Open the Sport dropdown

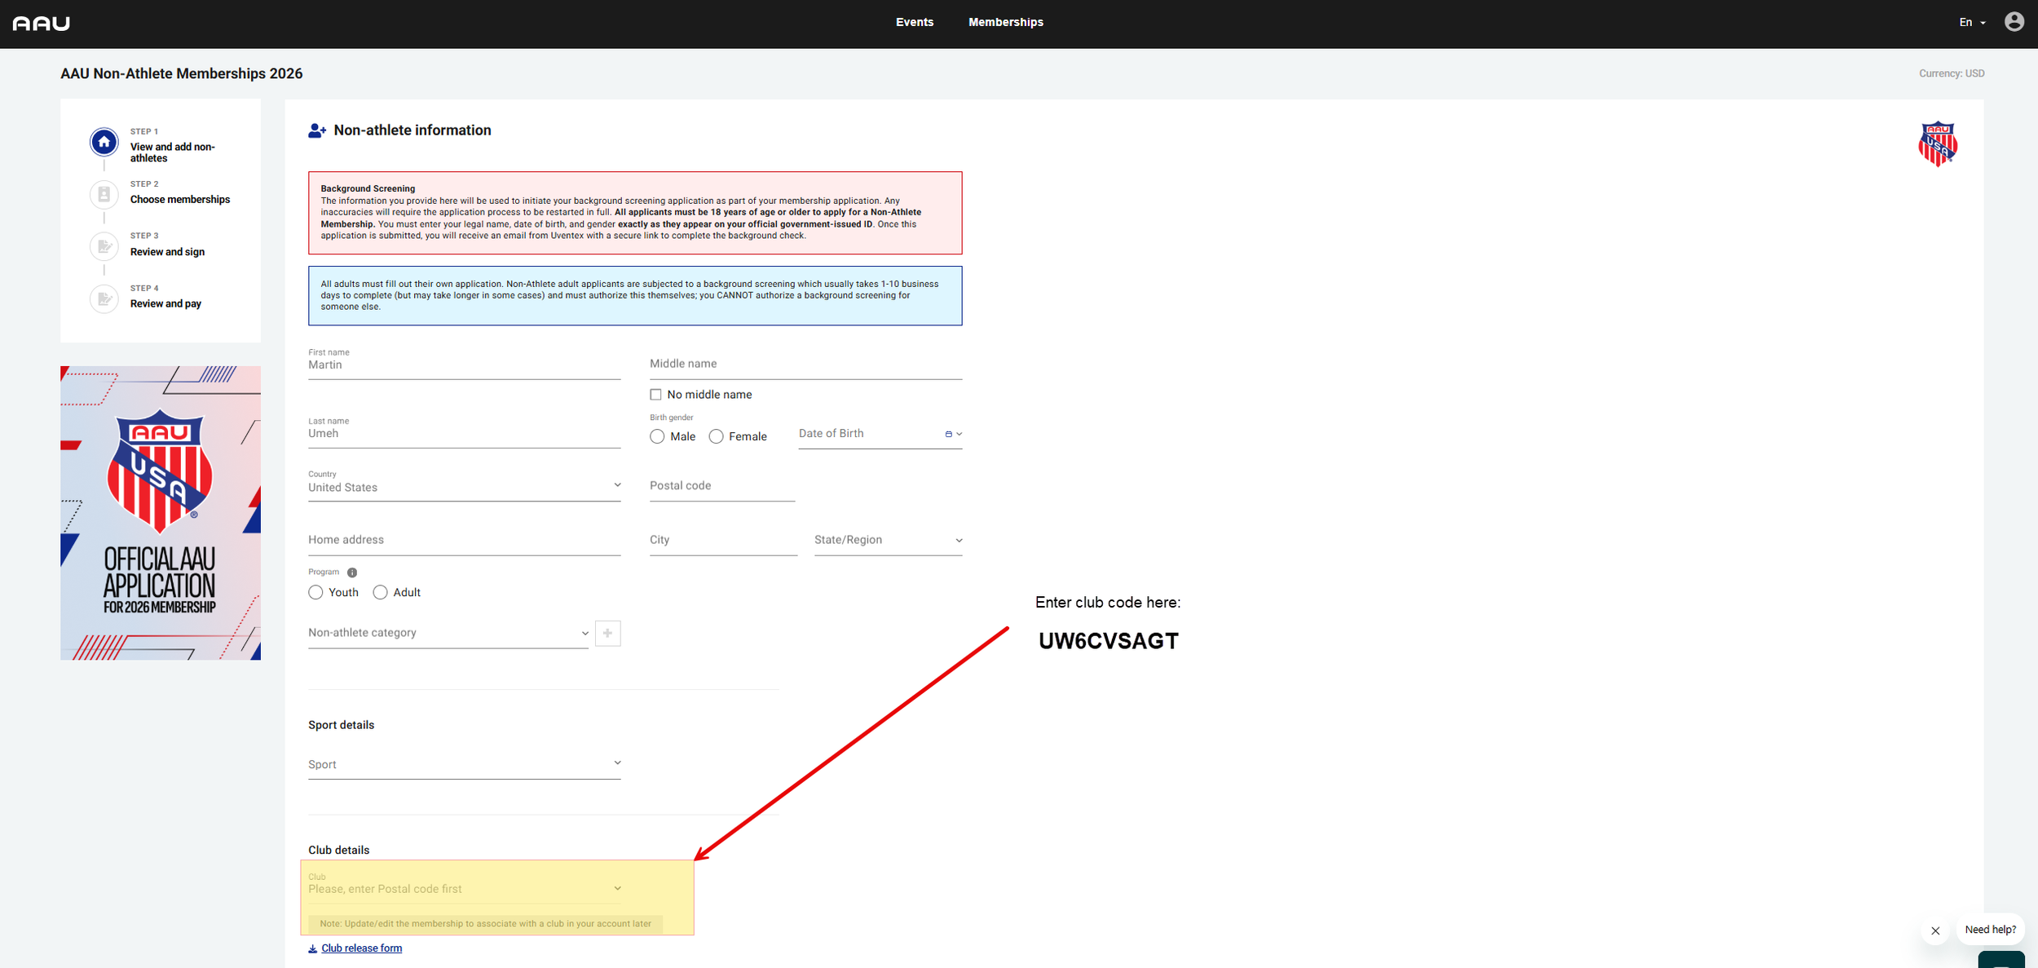tap(464, 764)
